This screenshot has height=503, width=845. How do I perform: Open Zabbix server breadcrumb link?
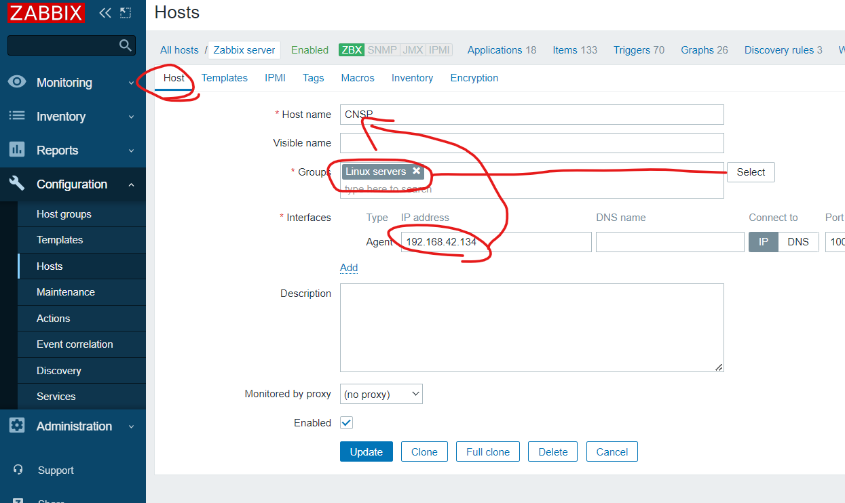pos(244,50)
